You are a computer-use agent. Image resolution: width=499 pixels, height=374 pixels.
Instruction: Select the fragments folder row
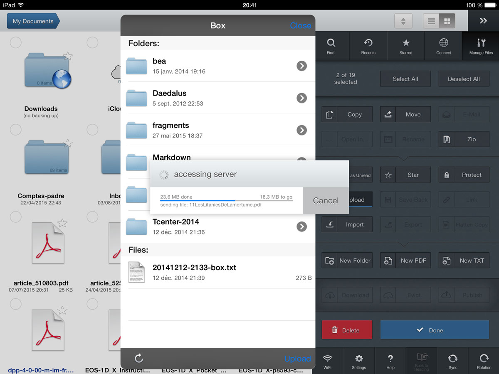click(x=218, y=130)
